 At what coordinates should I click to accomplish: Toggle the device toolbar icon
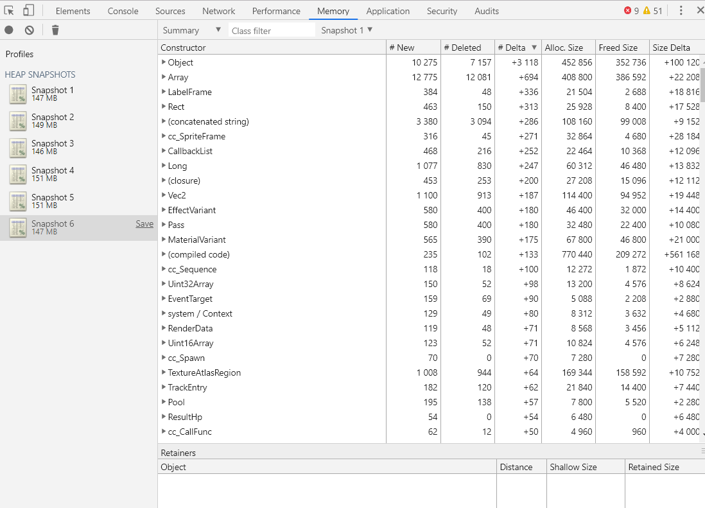(x=28, y=10)
